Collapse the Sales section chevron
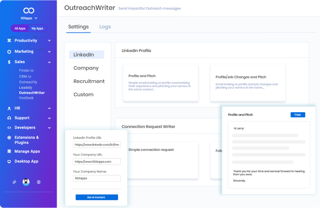The height and width of the screenshot is (208, 320). (49, 62)
